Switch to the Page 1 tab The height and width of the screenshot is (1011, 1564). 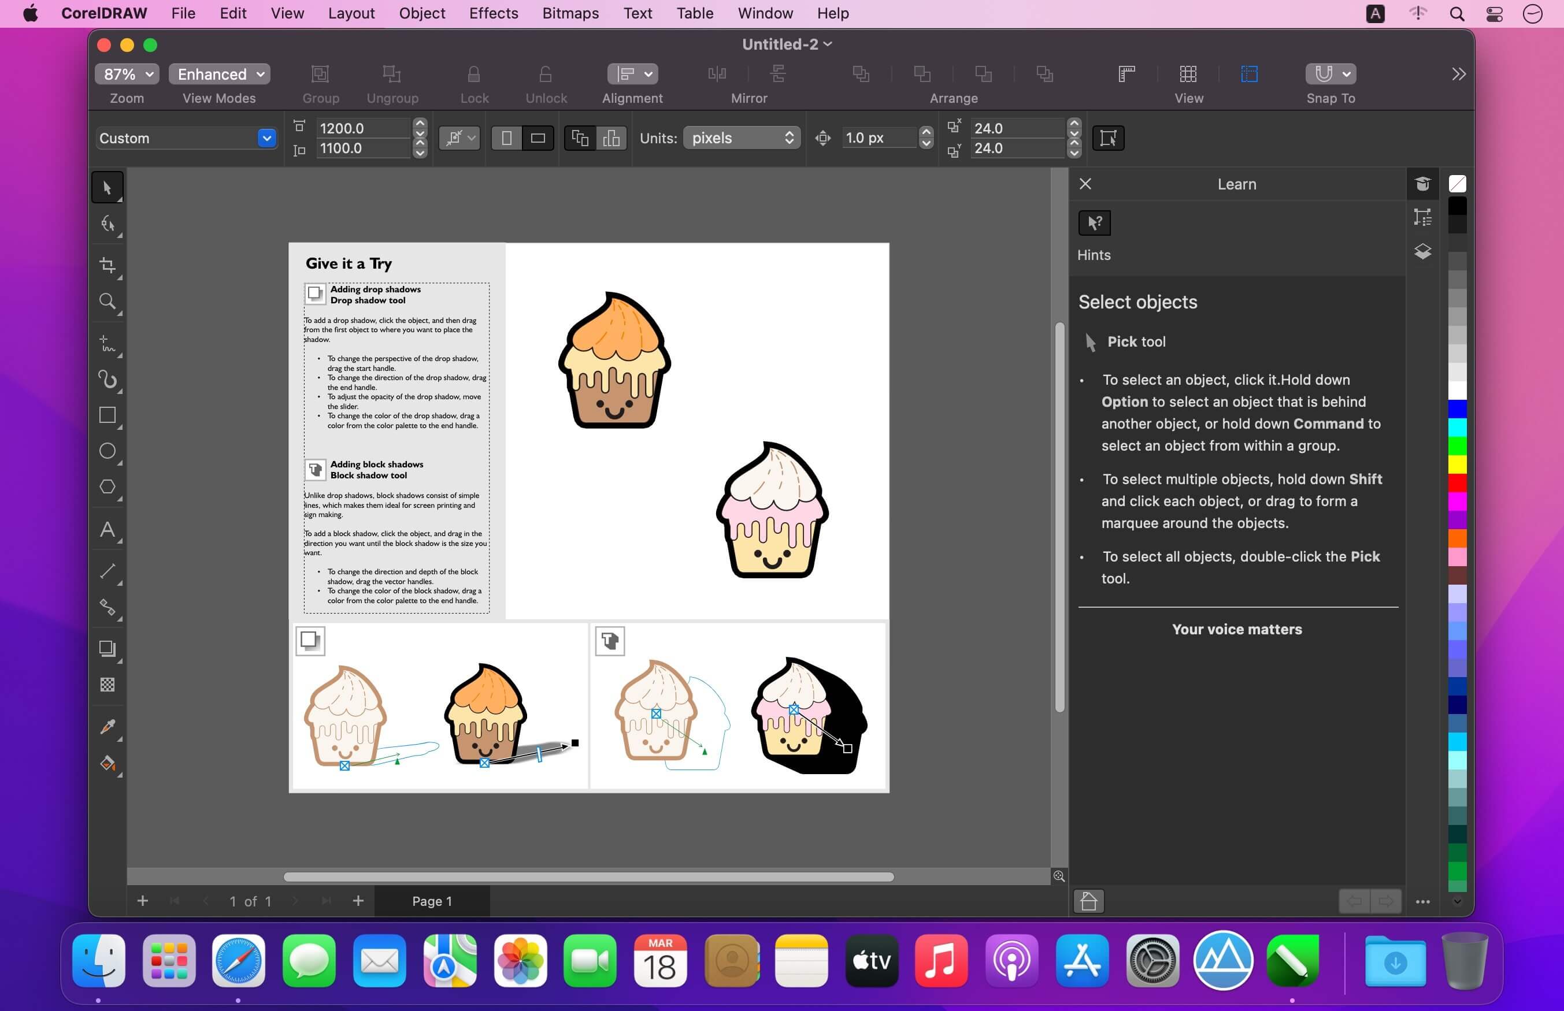coord(431,901)
